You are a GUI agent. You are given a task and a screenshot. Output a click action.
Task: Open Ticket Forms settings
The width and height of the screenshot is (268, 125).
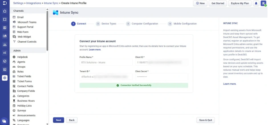point(25,82)
